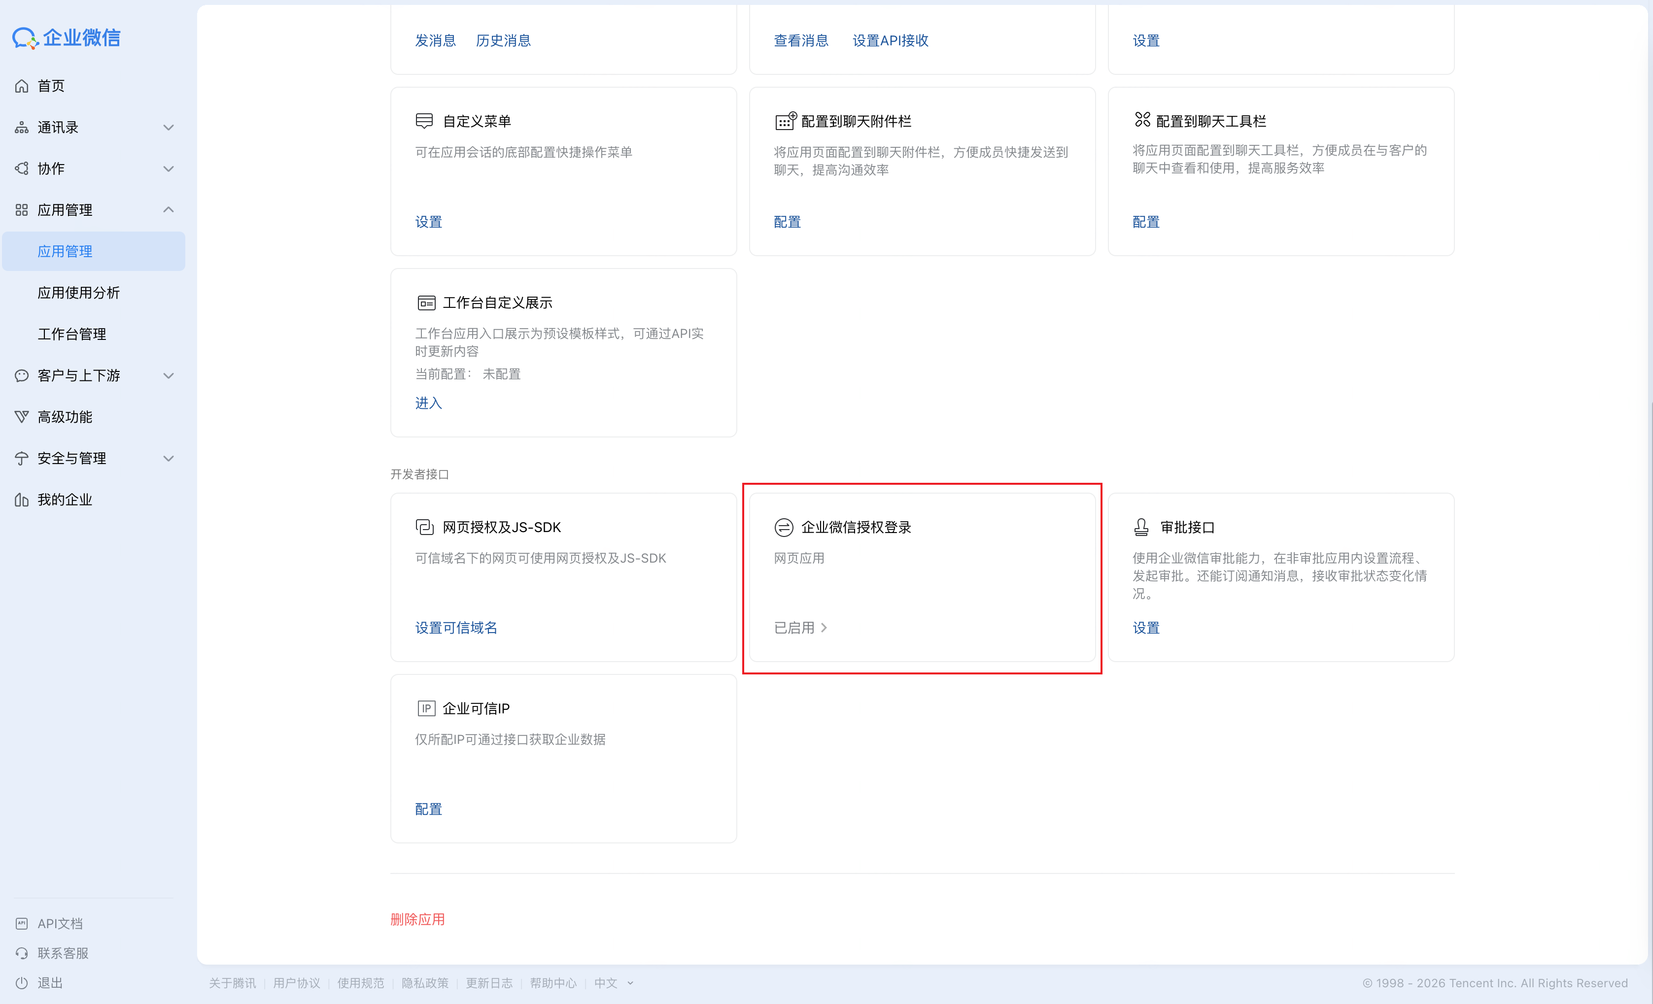Click the home icon beside 首页
Viewport: 1653px width, 1004px height.
coord(22,86)
